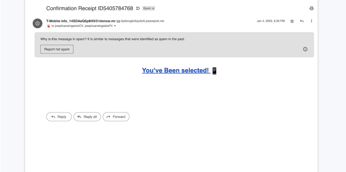Toggle the importance marker beside the subject
The width and height of the screenshot is (346, 172).
click(x=138, y=8)
